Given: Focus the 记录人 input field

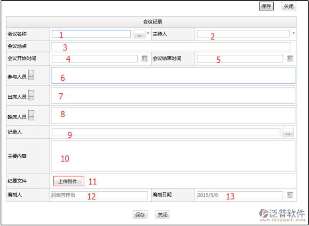Looking at the screenshot, I should click(x=166, y=133).
